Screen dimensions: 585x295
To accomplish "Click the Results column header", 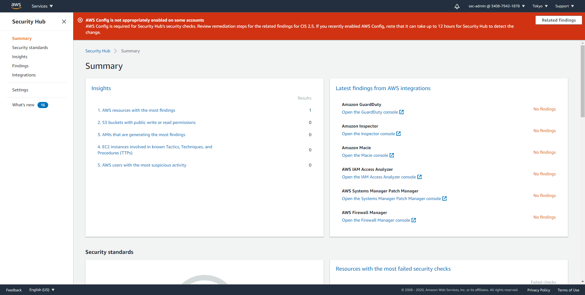I will (x=304, y=98).
